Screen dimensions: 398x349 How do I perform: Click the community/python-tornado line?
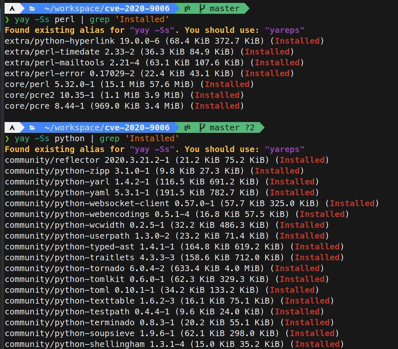click(x=164, y=268)
